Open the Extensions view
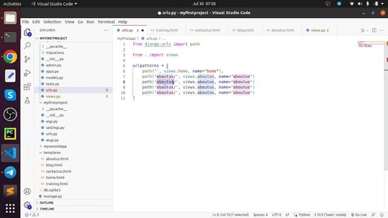 point(27,87)
